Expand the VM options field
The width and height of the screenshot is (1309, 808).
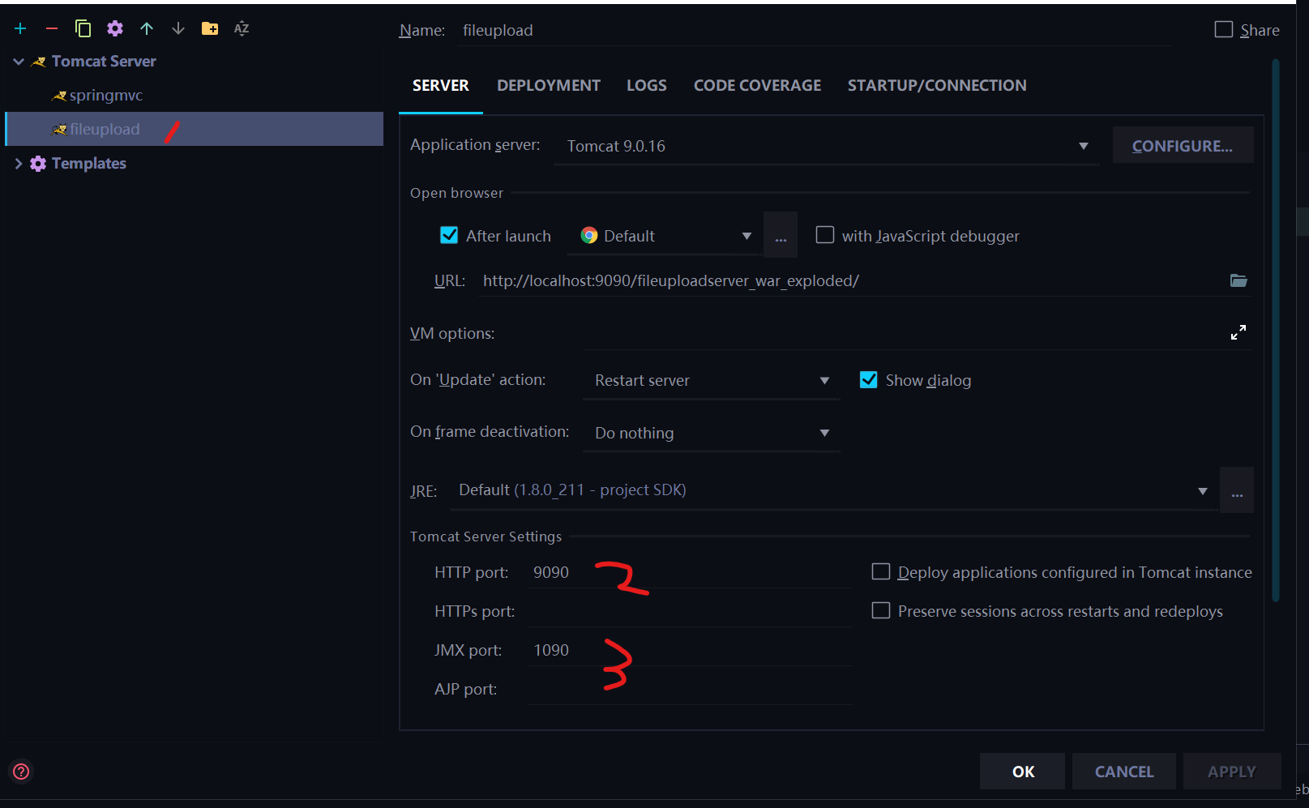point(1238,332)
